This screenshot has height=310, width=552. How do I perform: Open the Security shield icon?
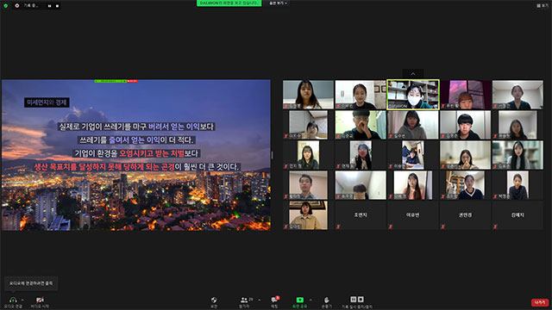tap(214, 301)
